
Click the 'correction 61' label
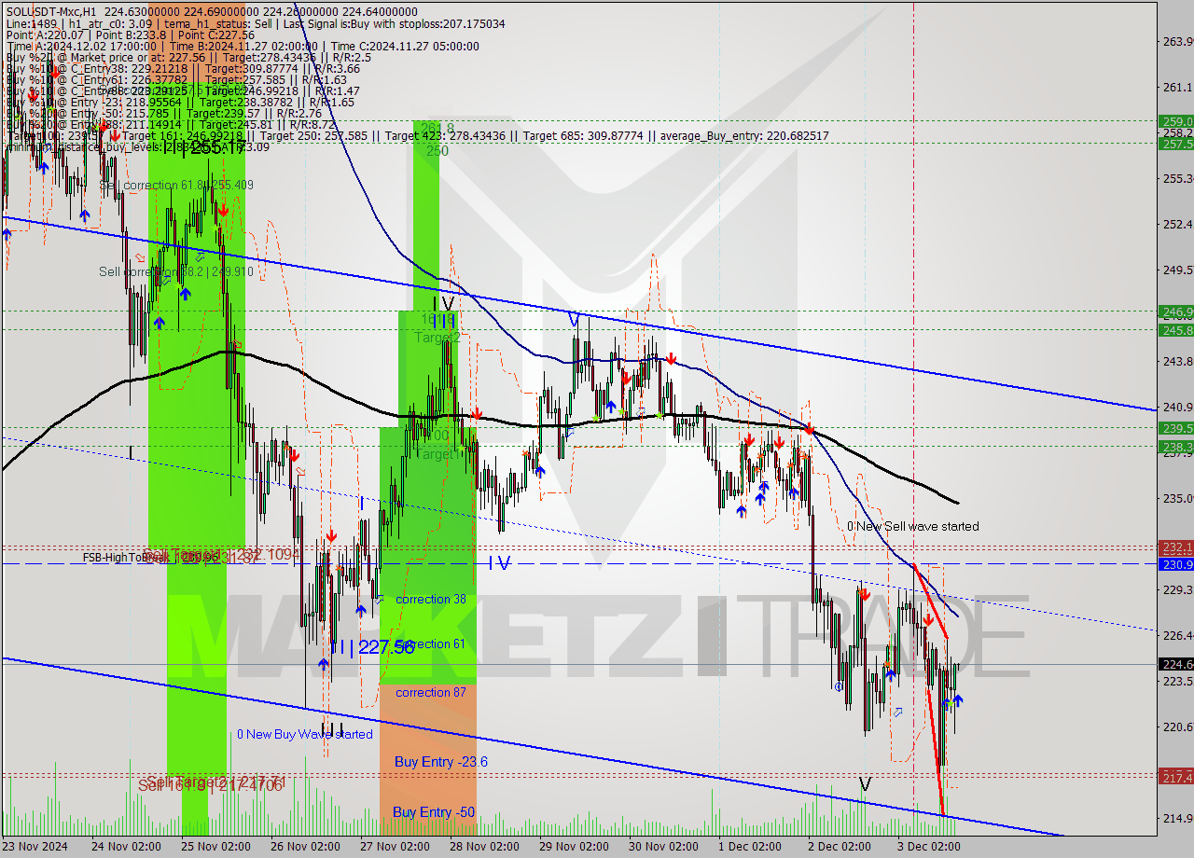click(430, 643)
